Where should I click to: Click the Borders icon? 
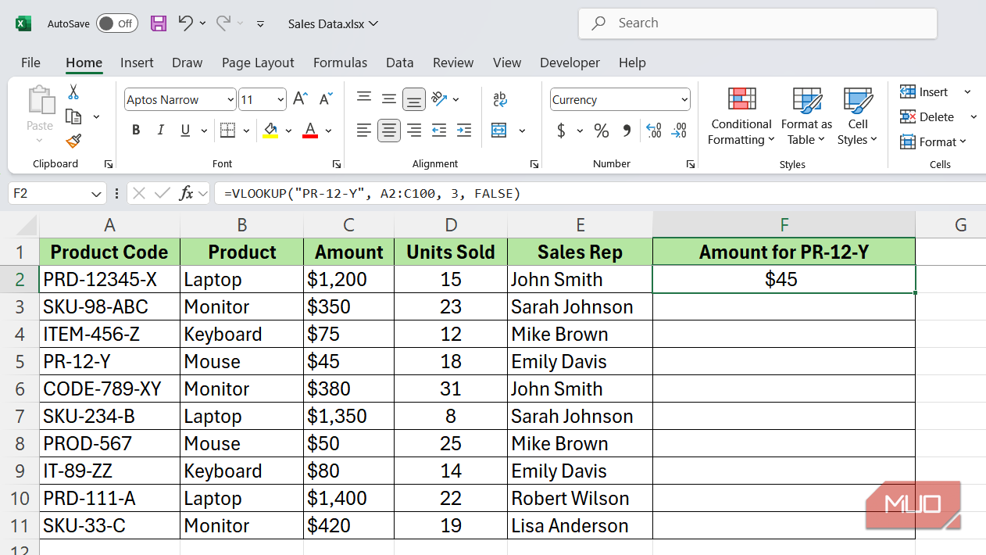tap(227, 131)
